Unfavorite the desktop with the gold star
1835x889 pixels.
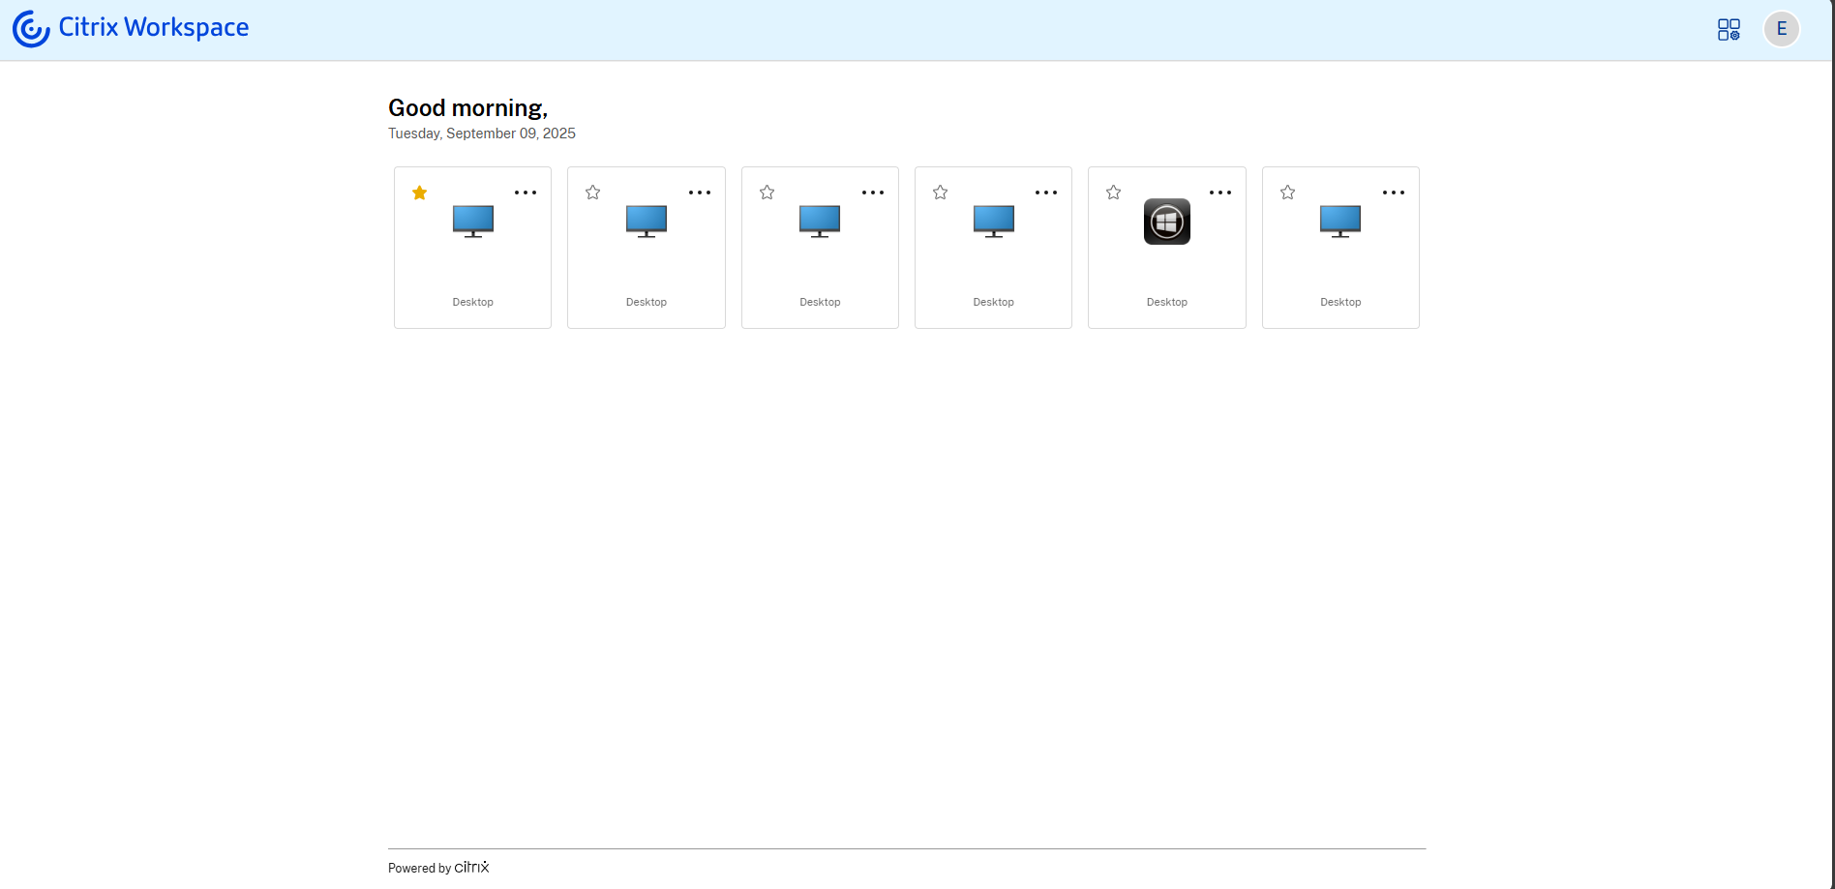click(x=419, y=193)
